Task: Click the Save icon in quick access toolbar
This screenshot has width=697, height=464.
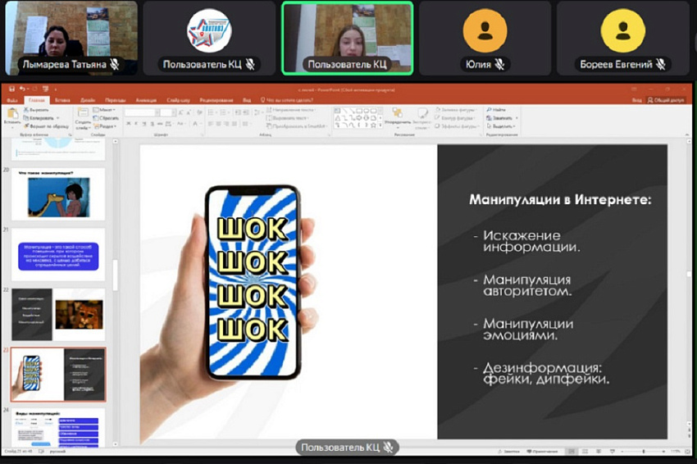Action: click(x=11, y=89)
